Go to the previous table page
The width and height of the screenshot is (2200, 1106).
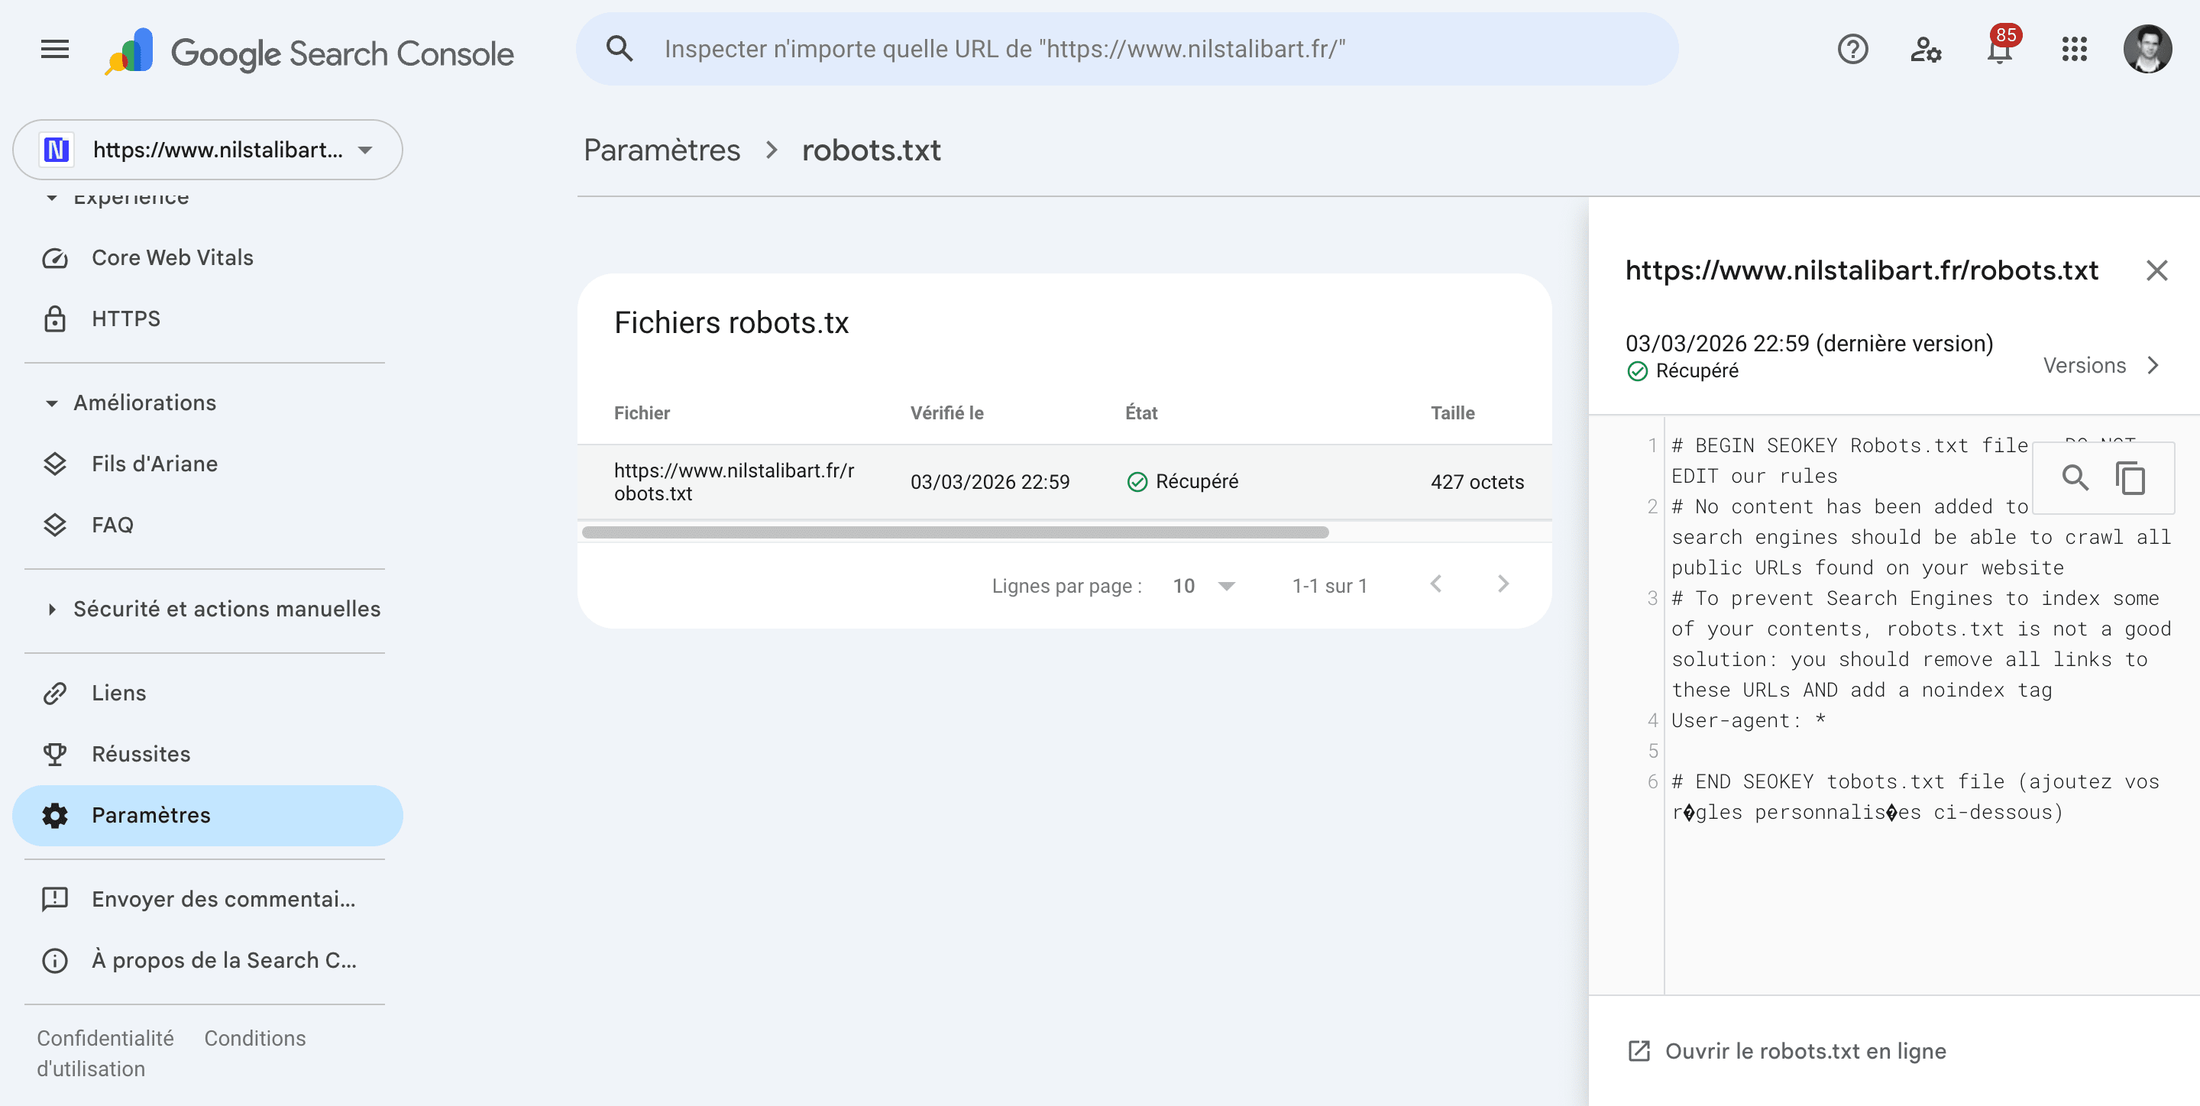[1435, 584]
